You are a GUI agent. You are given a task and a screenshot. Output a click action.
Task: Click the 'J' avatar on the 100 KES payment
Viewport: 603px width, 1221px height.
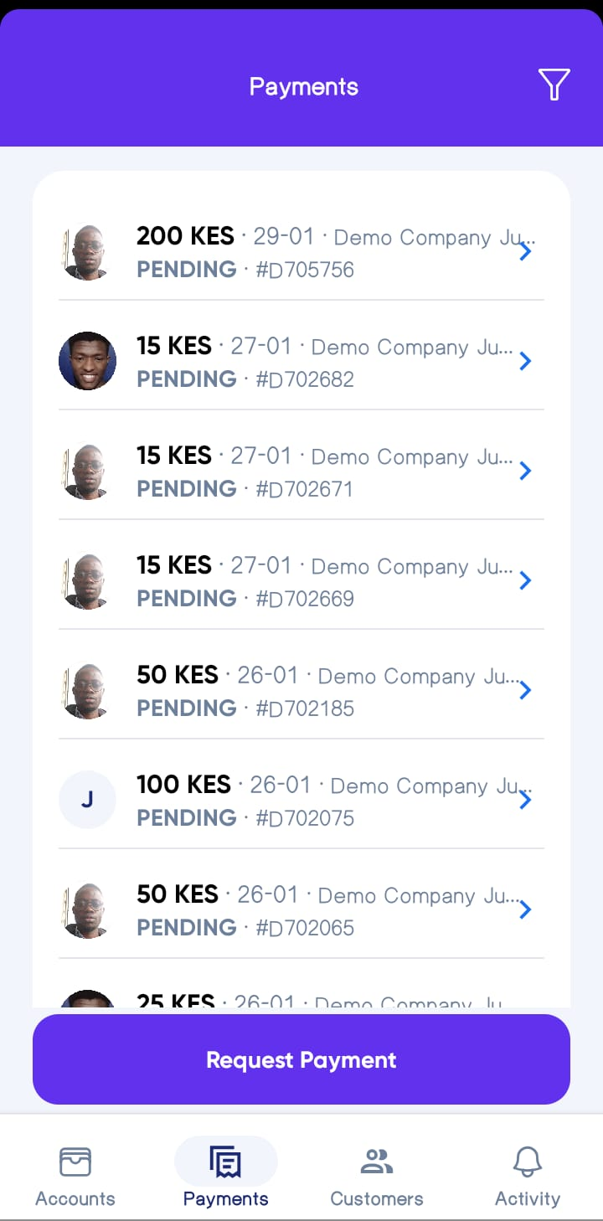[87, 800]
